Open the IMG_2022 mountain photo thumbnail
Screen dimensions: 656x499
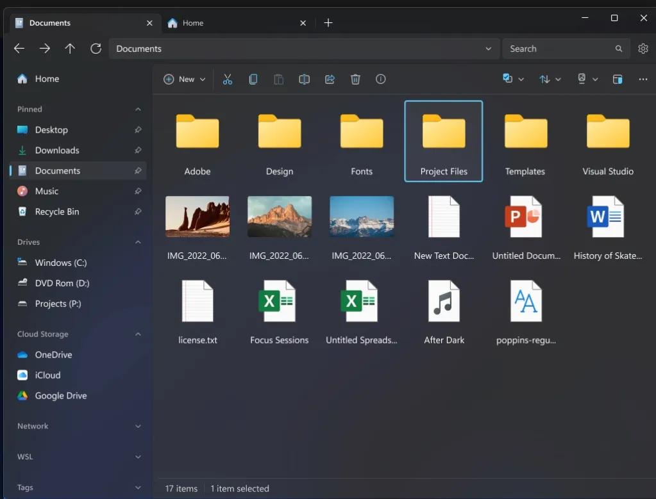point(279,216)
